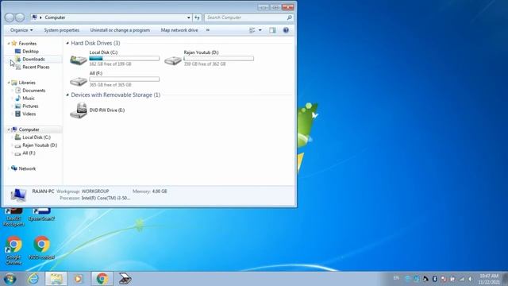Image resolution: width=508 pixels, height=286 pixels.
Task: Open the All (F:) drive icon
Action: pyautogui.click(x=79, y=81)
